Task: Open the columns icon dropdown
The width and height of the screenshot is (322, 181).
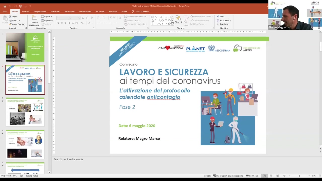Action: (x=115, y=23)
